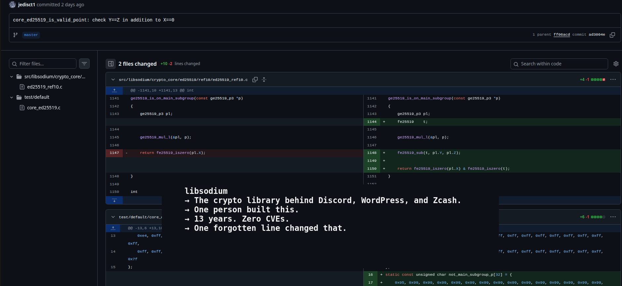This screenshot has width=622, height=286.
Task: Open more options for ed25519_ref10.c
Action: tap(613, 80)
